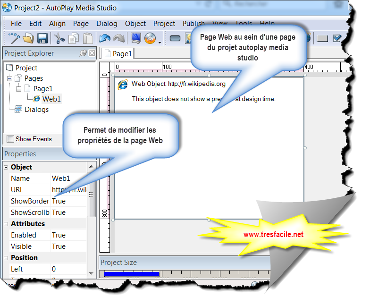Image resolution: width=370 pixels, height=306 pixels.
Task: Open the dropdown arrow beside the disc icon
Action: [x=160, y=42]
